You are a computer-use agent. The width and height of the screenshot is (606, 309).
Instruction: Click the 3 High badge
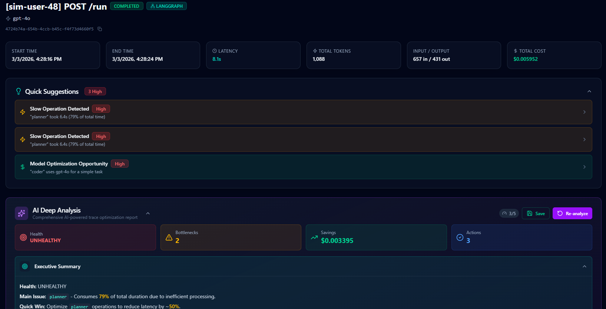click(x=95, y=92)
